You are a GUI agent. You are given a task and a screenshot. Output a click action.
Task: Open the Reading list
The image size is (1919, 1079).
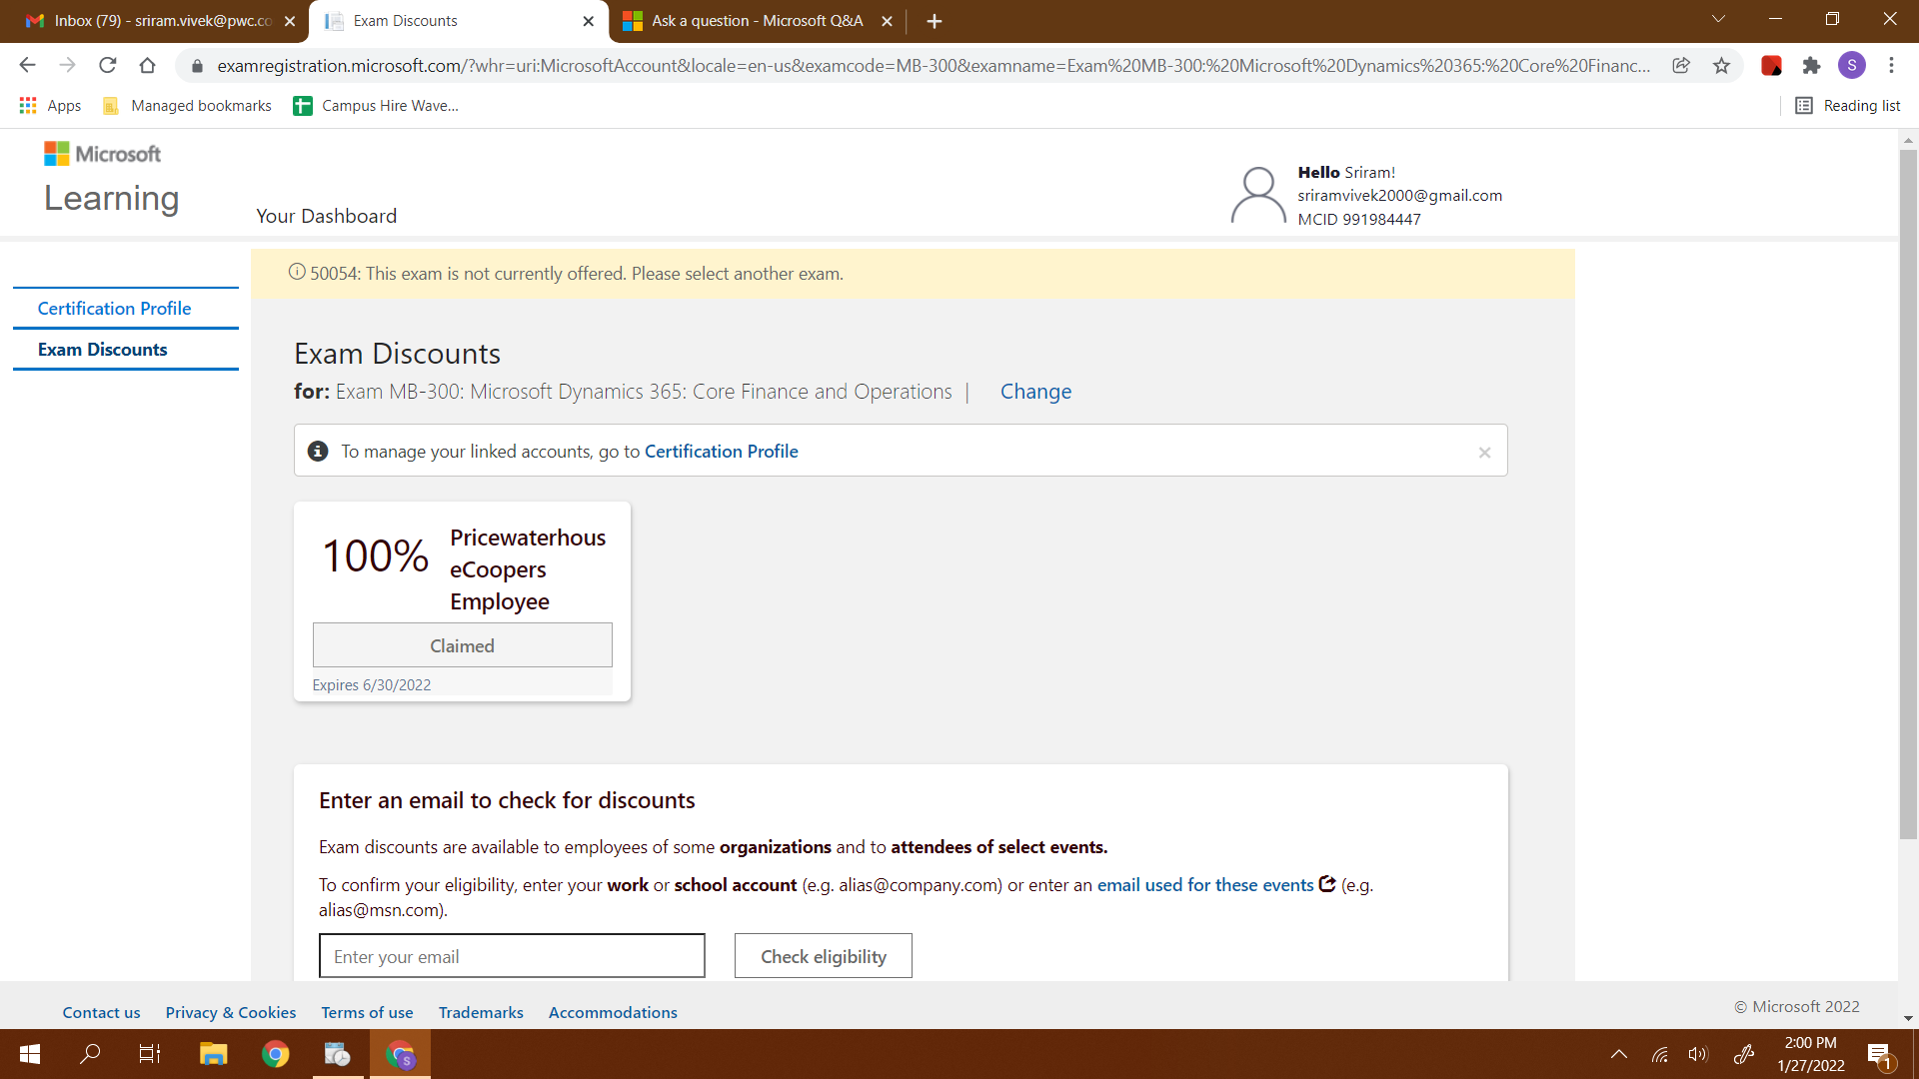click(x=1848, y=105)
